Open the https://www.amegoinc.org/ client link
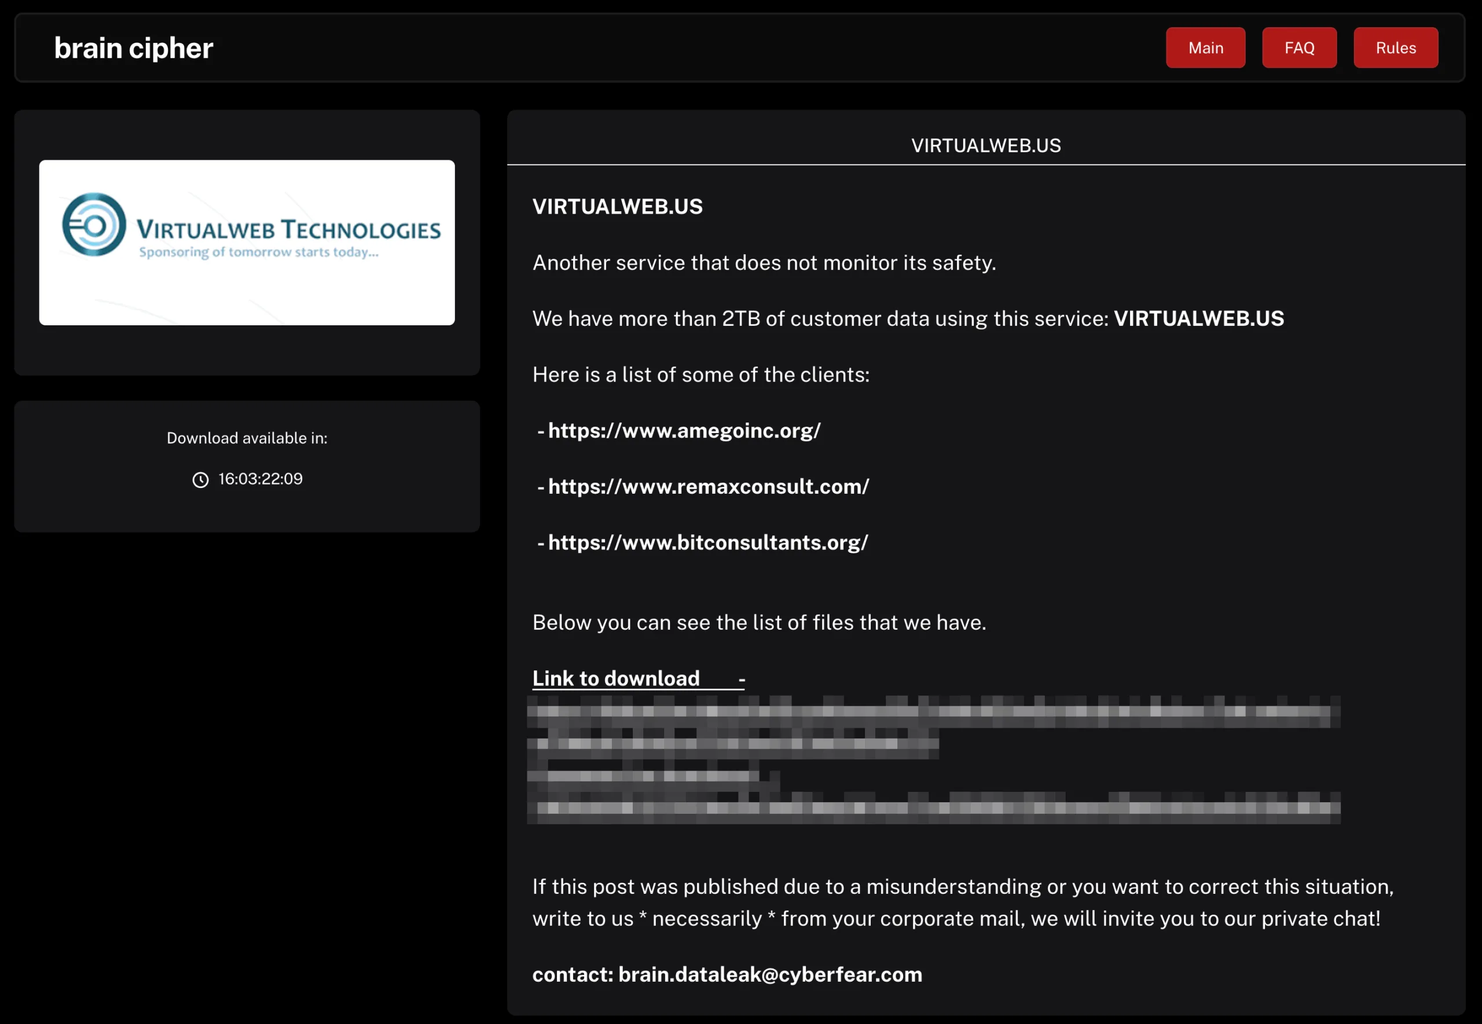This screenshot has width=1482, height=1024. pyautogui.click(x=684, y=431)
